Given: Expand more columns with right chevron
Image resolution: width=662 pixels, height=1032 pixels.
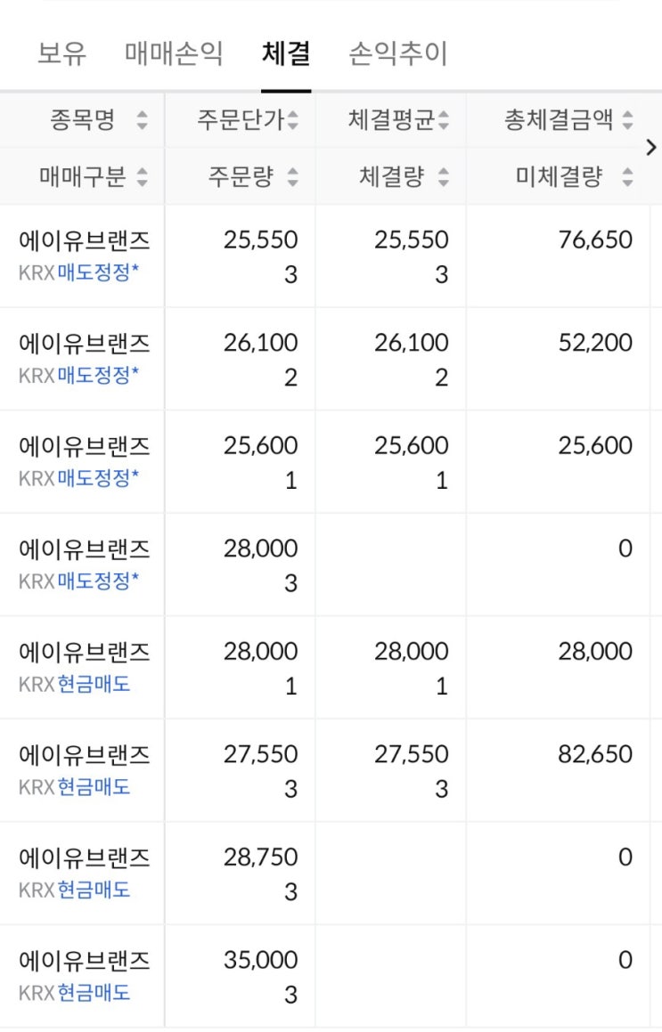Looking at the screenshot, I should coord(651,148).
